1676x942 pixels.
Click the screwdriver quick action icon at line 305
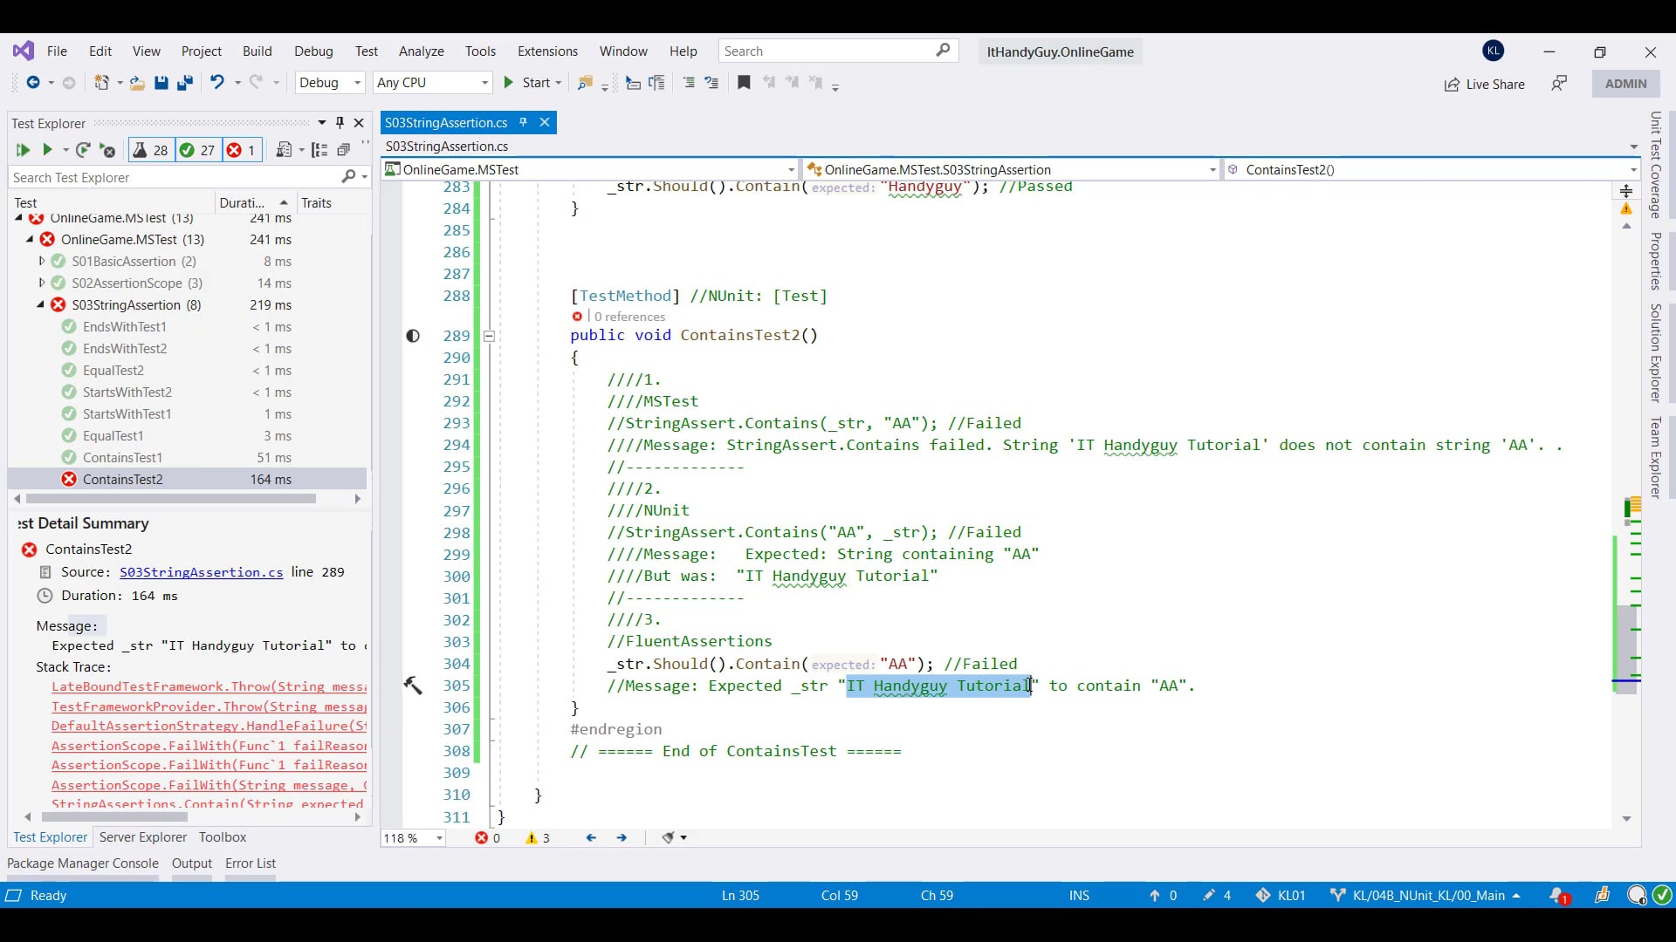pyautogui.click(x=413, y=686)
